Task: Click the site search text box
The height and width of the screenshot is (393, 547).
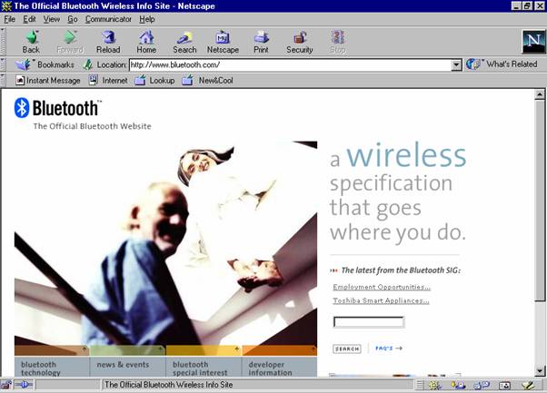Action: click(x=369, y=322)
